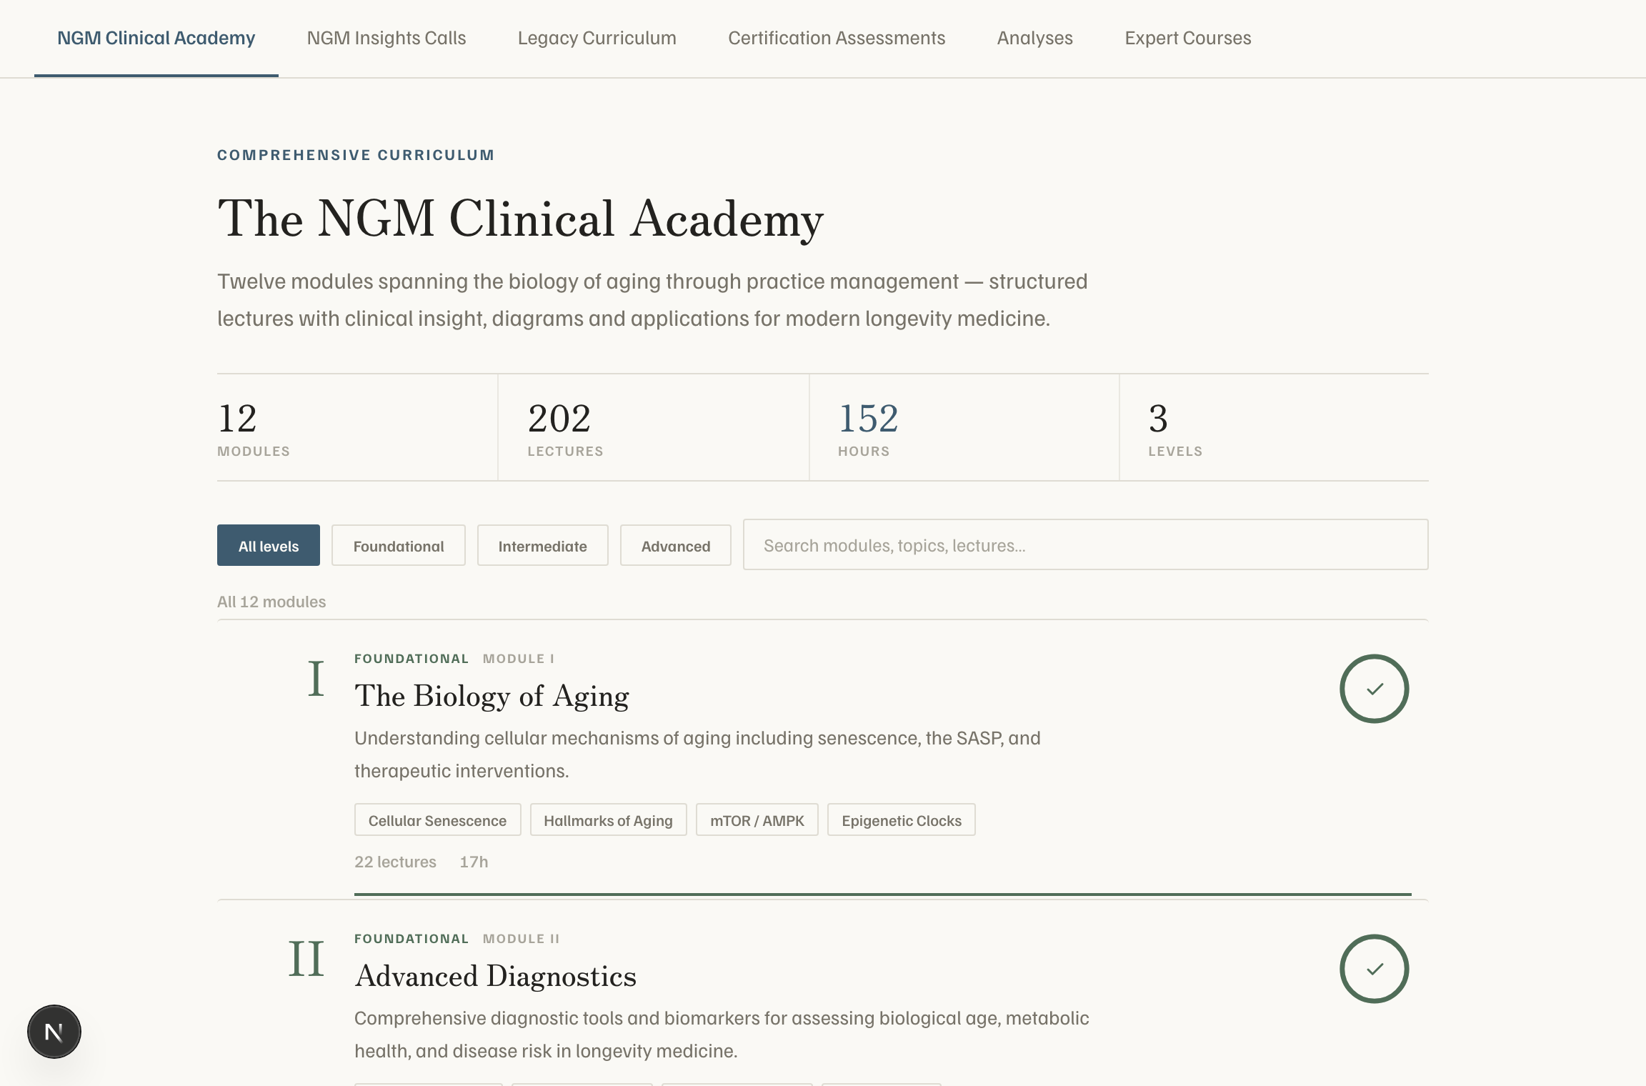Open the NGM Insights Calls tab
The image size is (1646, 1086).
386,38
